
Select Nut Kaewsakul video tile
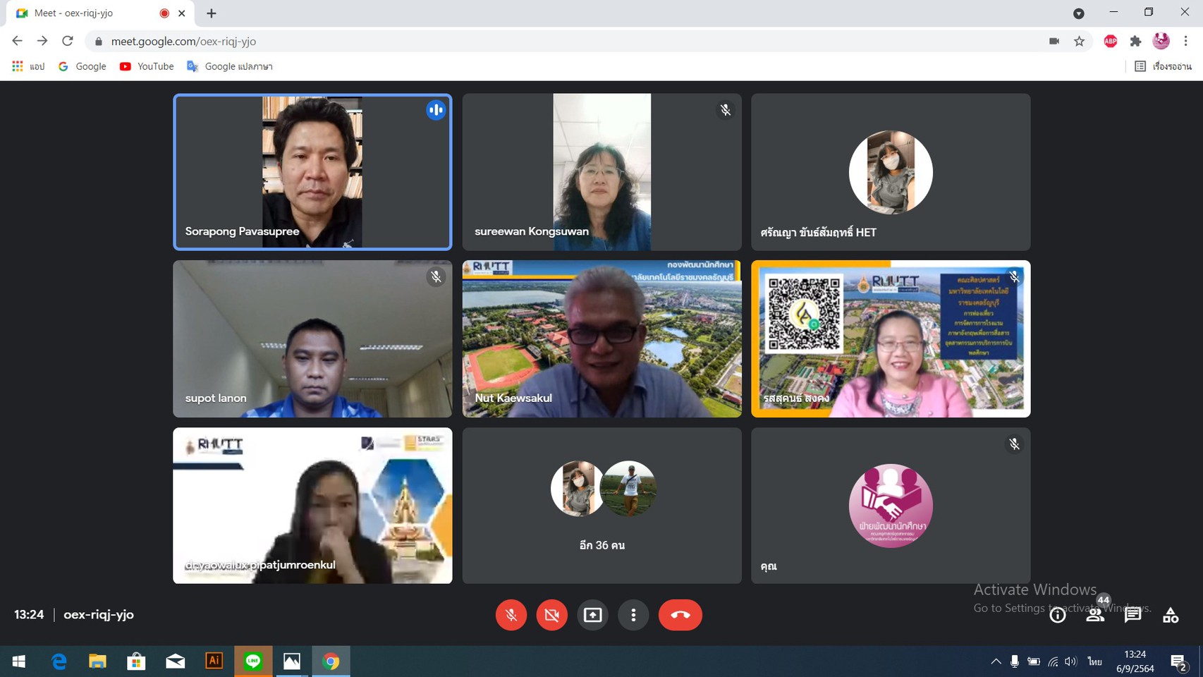pos(601,338)
